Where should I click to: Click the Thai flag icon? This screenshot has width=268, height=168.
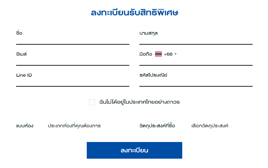click(x=158, y=54)
